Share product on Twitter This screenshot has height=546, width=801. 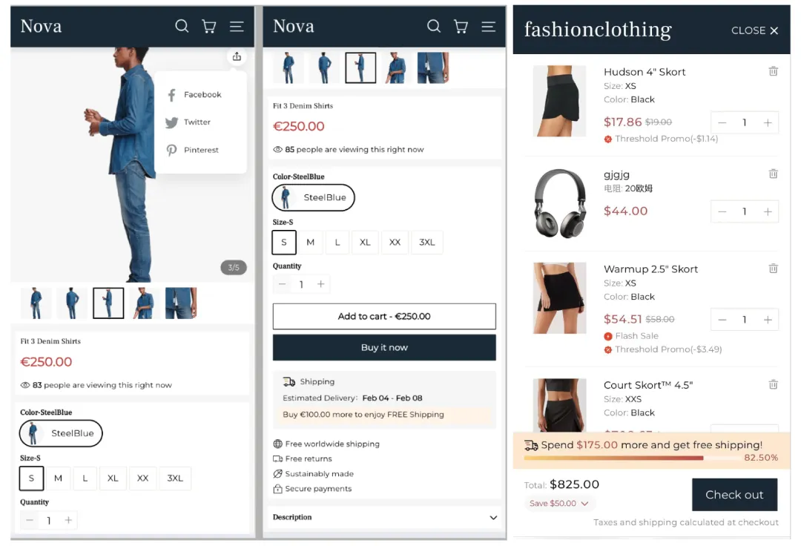[x=188, y=122]
